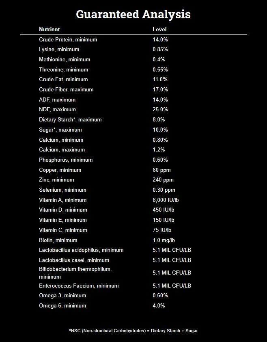This screenshot has height=342, width=267.
Task: Click the Lactobacillus acidophilus, minimum label
Action: tap(81, 250)
